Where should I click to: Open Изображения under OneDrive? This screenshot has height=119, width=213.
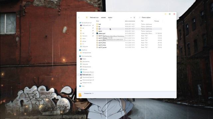87,53
